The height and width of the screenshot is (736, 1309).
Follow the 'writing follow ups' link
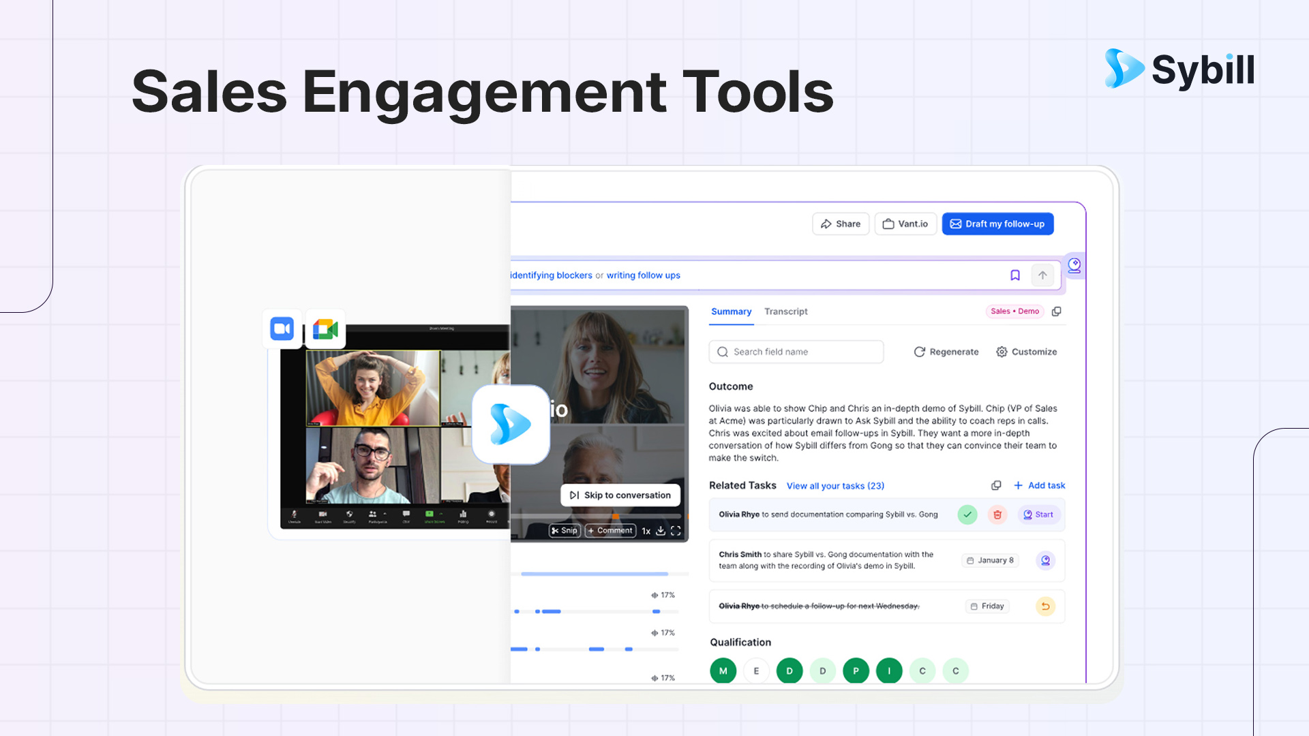click(644, 275)
